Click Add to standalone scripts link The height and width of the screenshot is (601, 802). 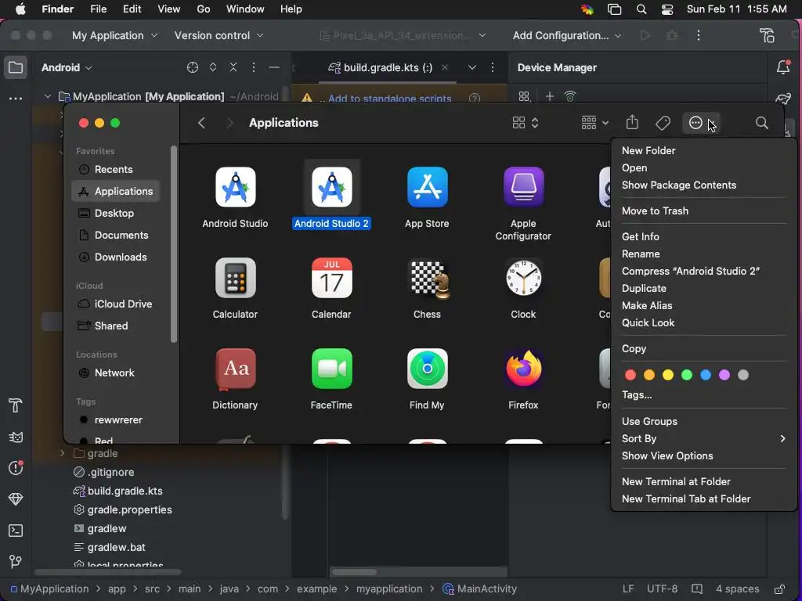click(390, 98)
